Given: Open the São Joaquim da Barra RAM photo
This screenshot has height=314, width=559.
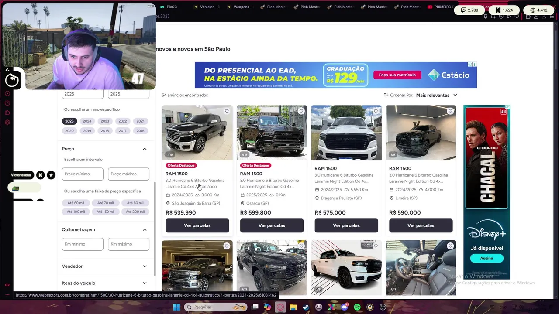Looking at the screenshot, I should point(197,133).
